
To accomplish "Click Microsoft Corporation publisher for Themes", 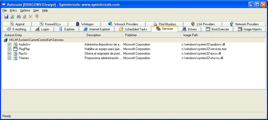I will click(x=137, y=58).
